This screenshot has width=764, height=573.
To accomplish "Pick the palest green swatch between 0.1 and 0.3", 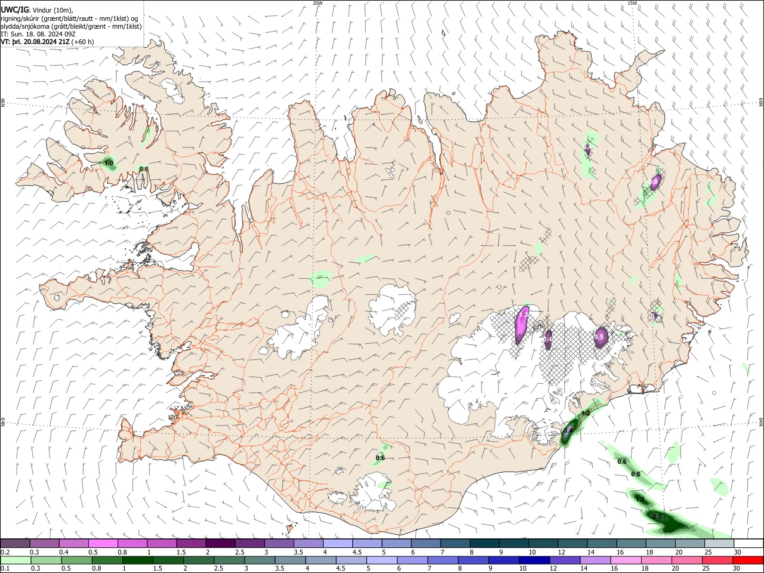I will [x=15, y=560].
